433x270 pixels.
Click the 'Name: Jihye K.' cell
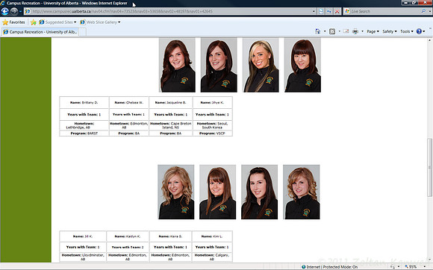[x=212, y=102]
